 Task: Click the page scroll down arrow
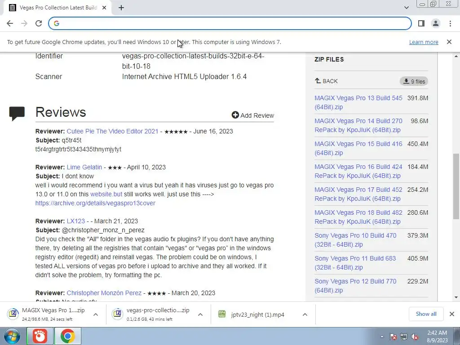tap(456, 297)
